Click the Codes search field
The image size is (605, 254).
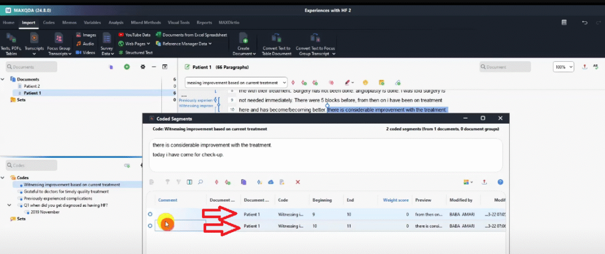pos(31,166)
